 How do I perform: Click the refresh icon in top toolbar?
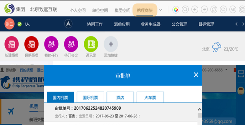click(x=214, y=10)
